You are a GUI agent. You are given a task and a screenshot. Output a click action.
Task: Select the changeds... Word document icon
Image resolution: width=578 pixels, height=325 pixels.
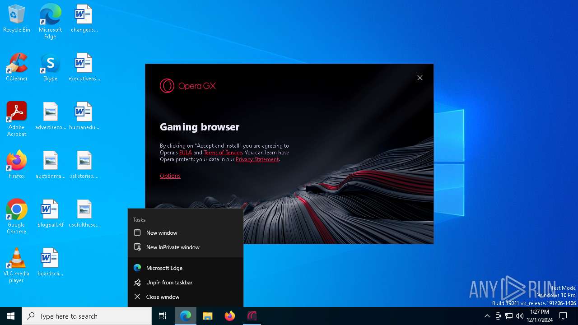84,19
